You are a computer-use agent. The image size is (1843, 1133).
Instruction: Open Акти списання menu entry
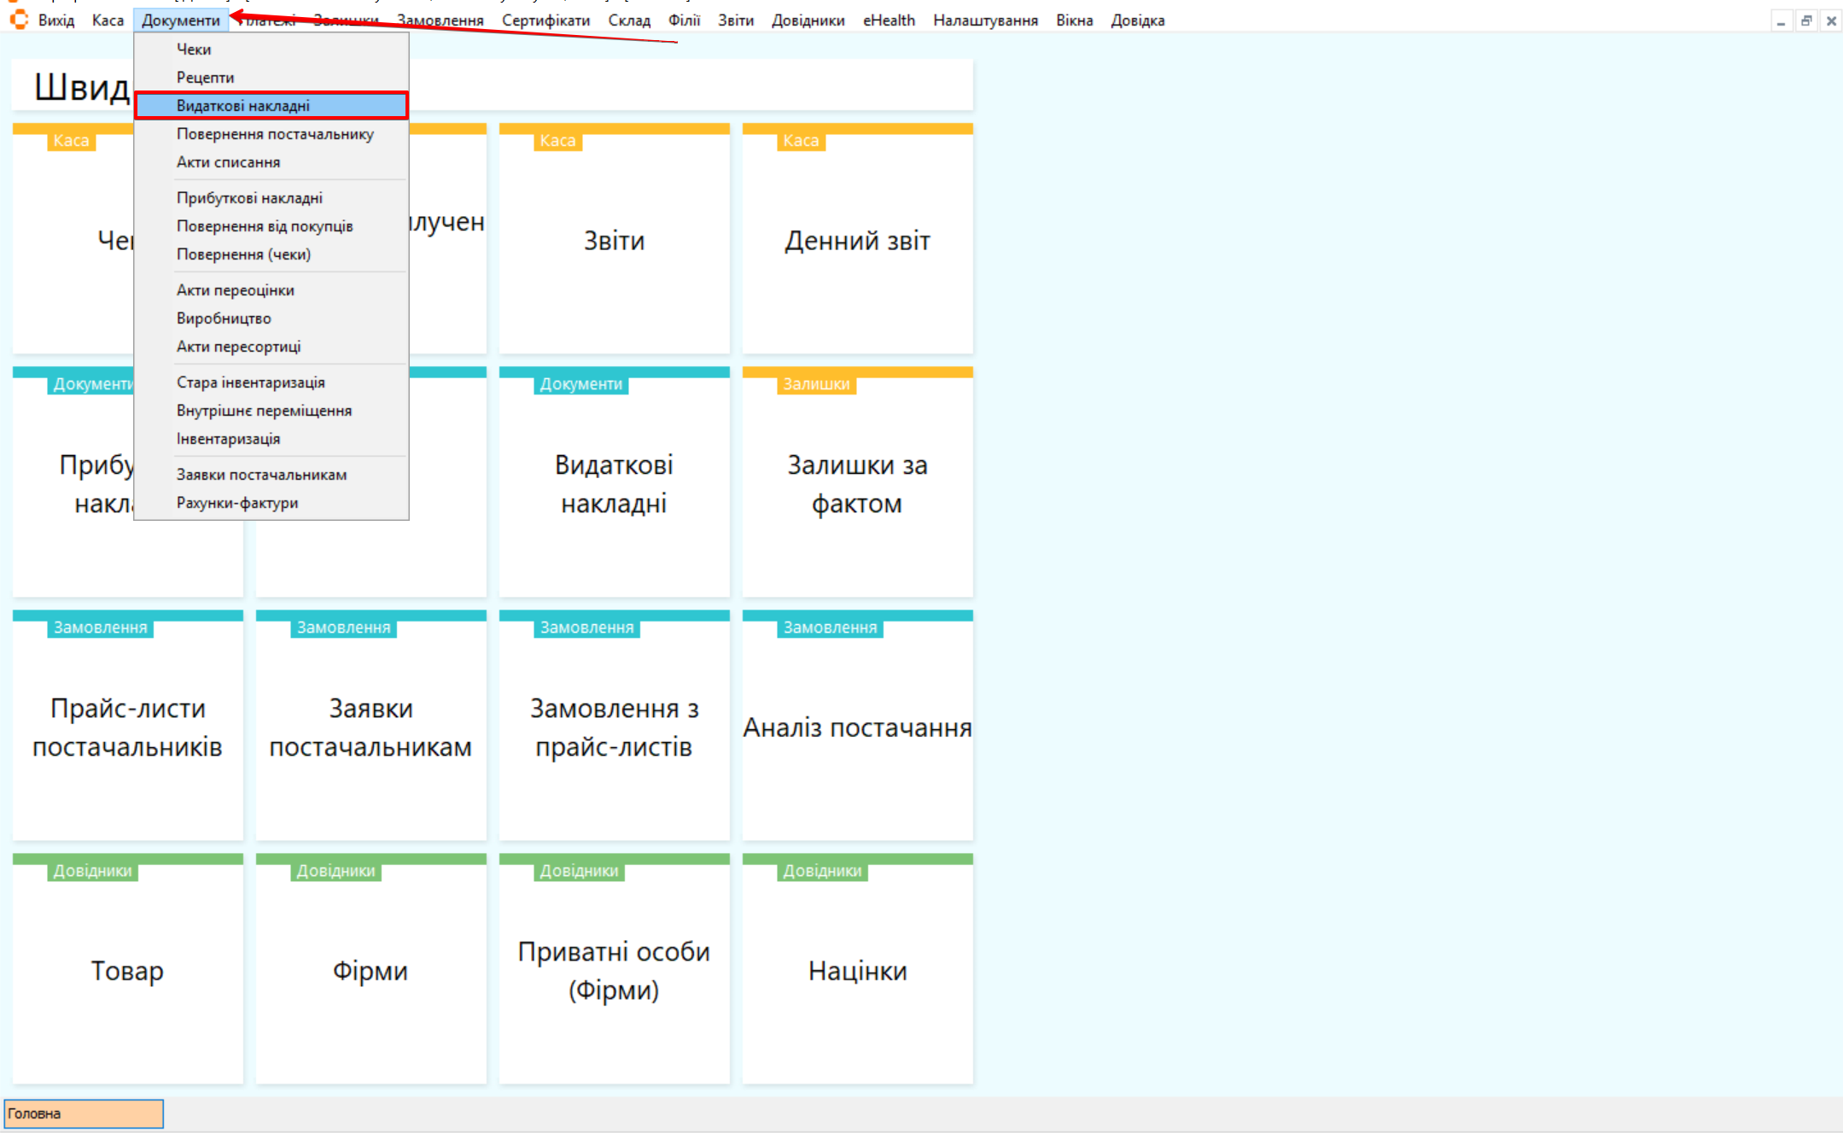click(x=228, y=162)
